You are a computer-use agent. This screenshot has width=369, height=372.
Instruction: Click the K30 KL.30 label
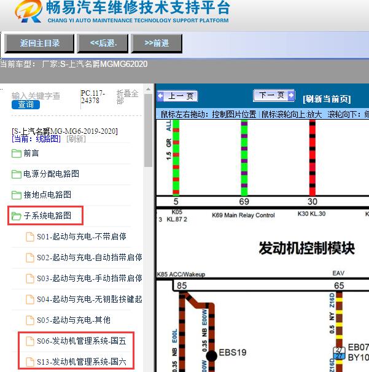[x=311, y=214]
